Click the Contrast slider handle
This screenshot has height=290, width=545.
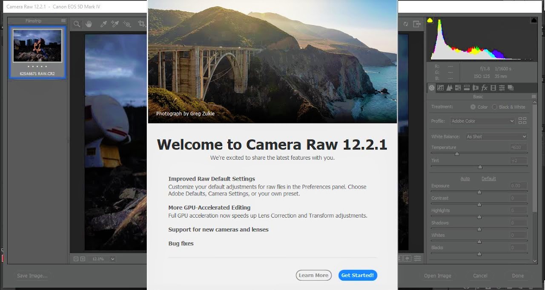(479, 204)
